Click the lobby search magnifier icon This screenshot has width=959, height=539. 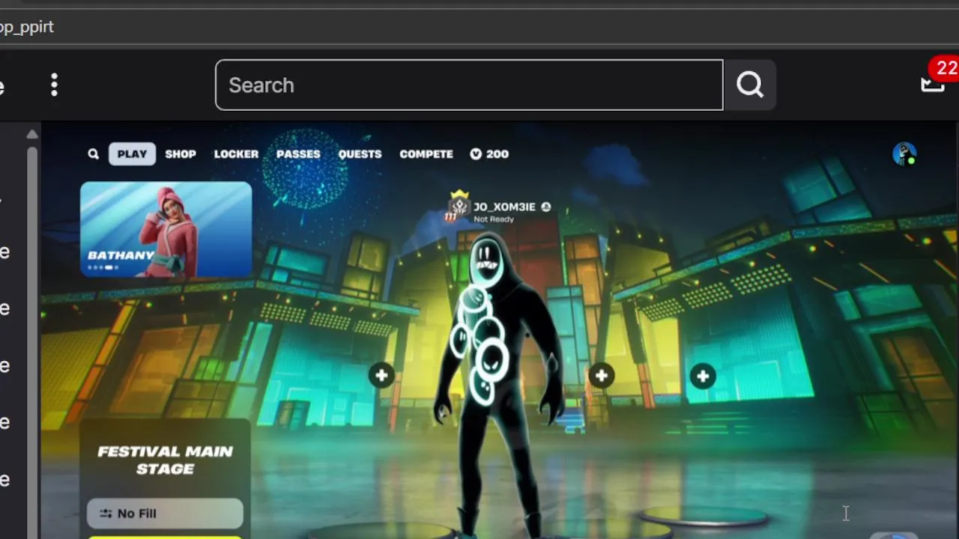(93, 154)
